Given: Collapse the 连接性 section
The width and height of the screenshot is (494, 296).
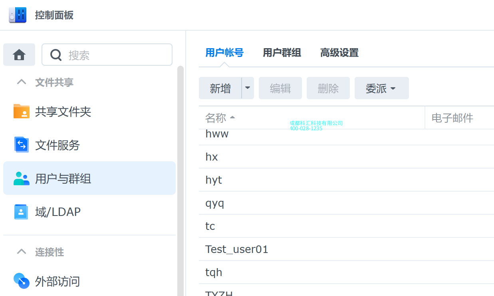Looking at the screenshot, I should pyautogui.click(x=22, y=252).
